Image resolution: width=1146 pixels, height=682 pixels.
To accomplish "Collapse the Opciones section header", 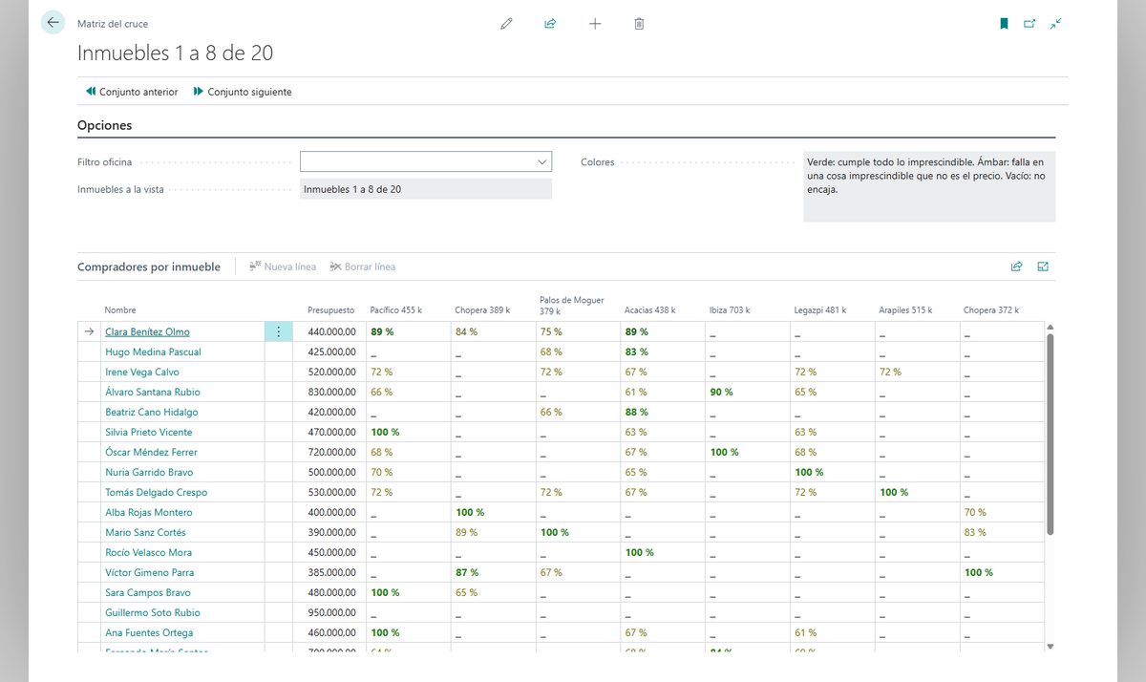I will 105,125.
